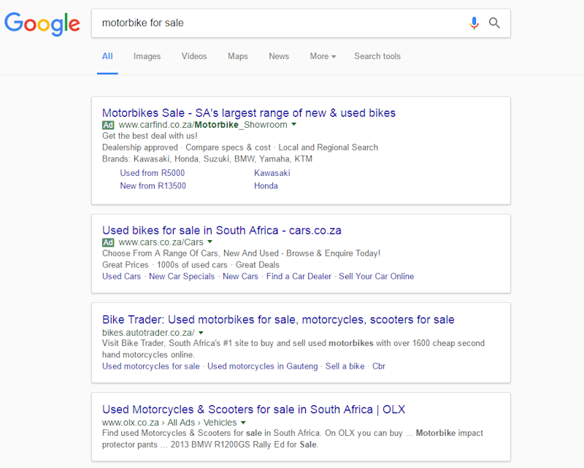Open Search tools

(x=377, y=56)
